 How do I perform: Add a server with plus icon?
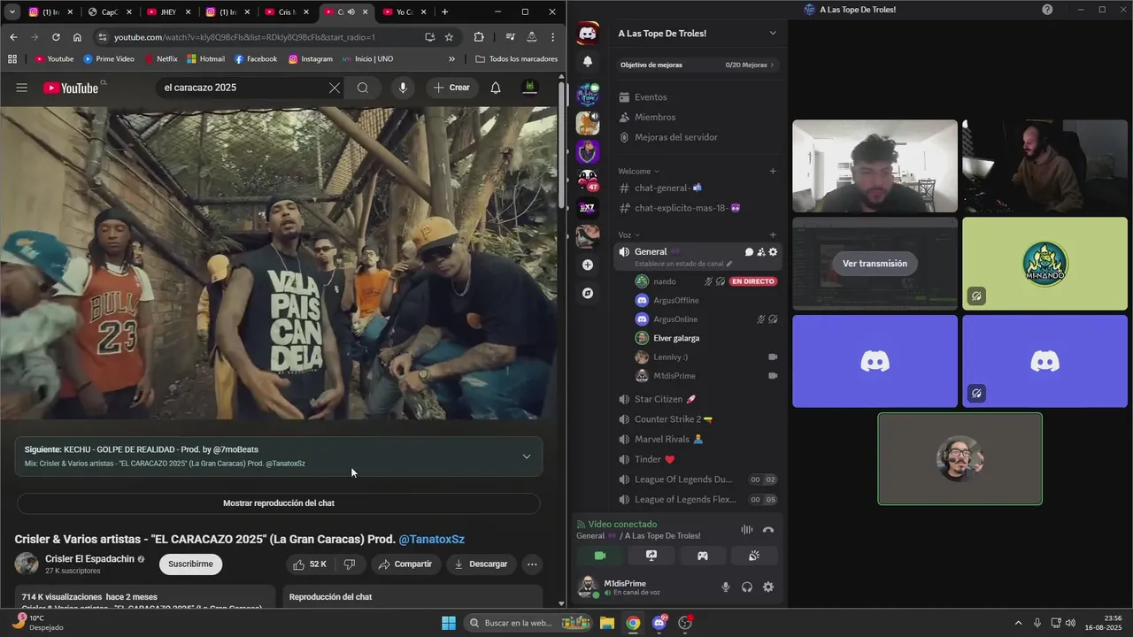(588, 265)
